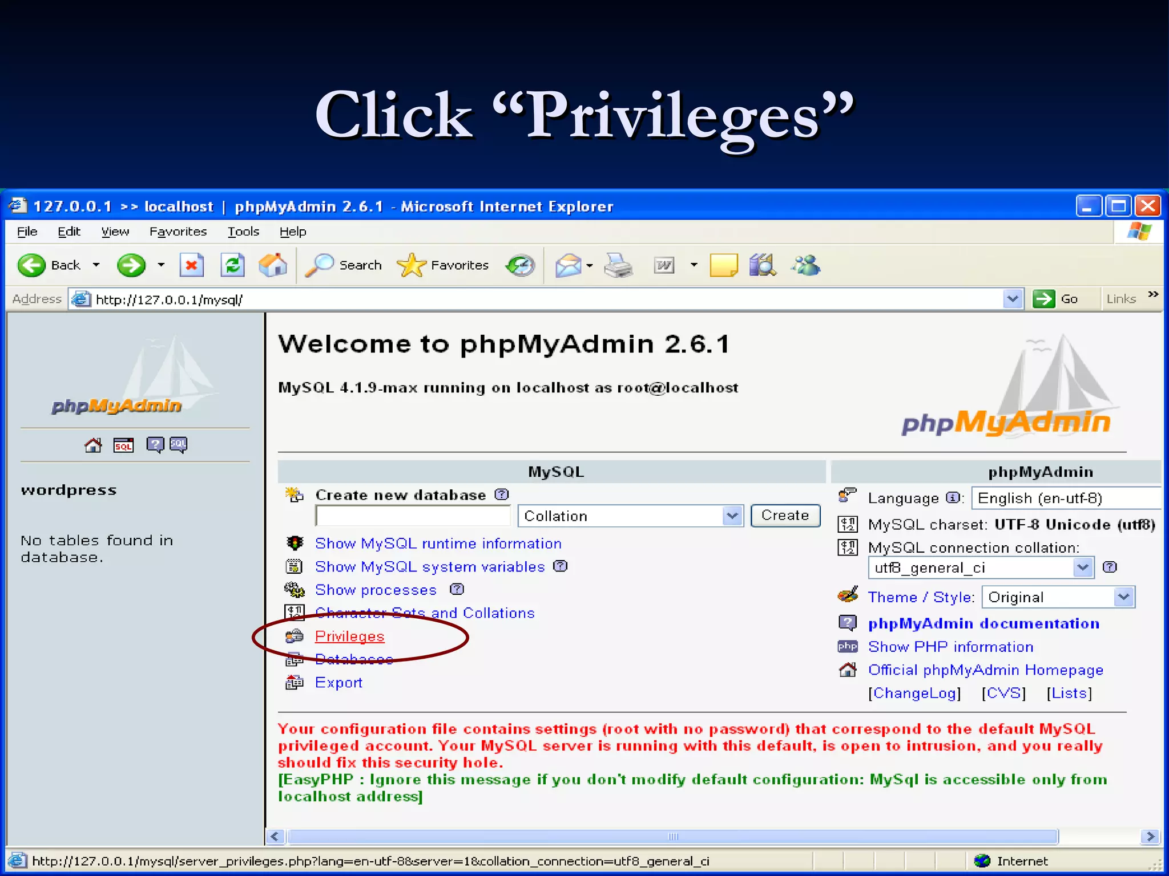Click sidebar phpMyAdmin documentation question icon
This screenshot has height=876, width=1169.
(155, 444)
